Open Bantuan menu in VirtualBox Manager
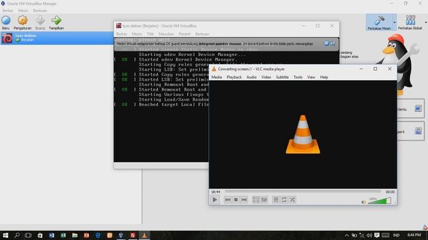This screenshot has width=428, height=240. click(40, 11)
